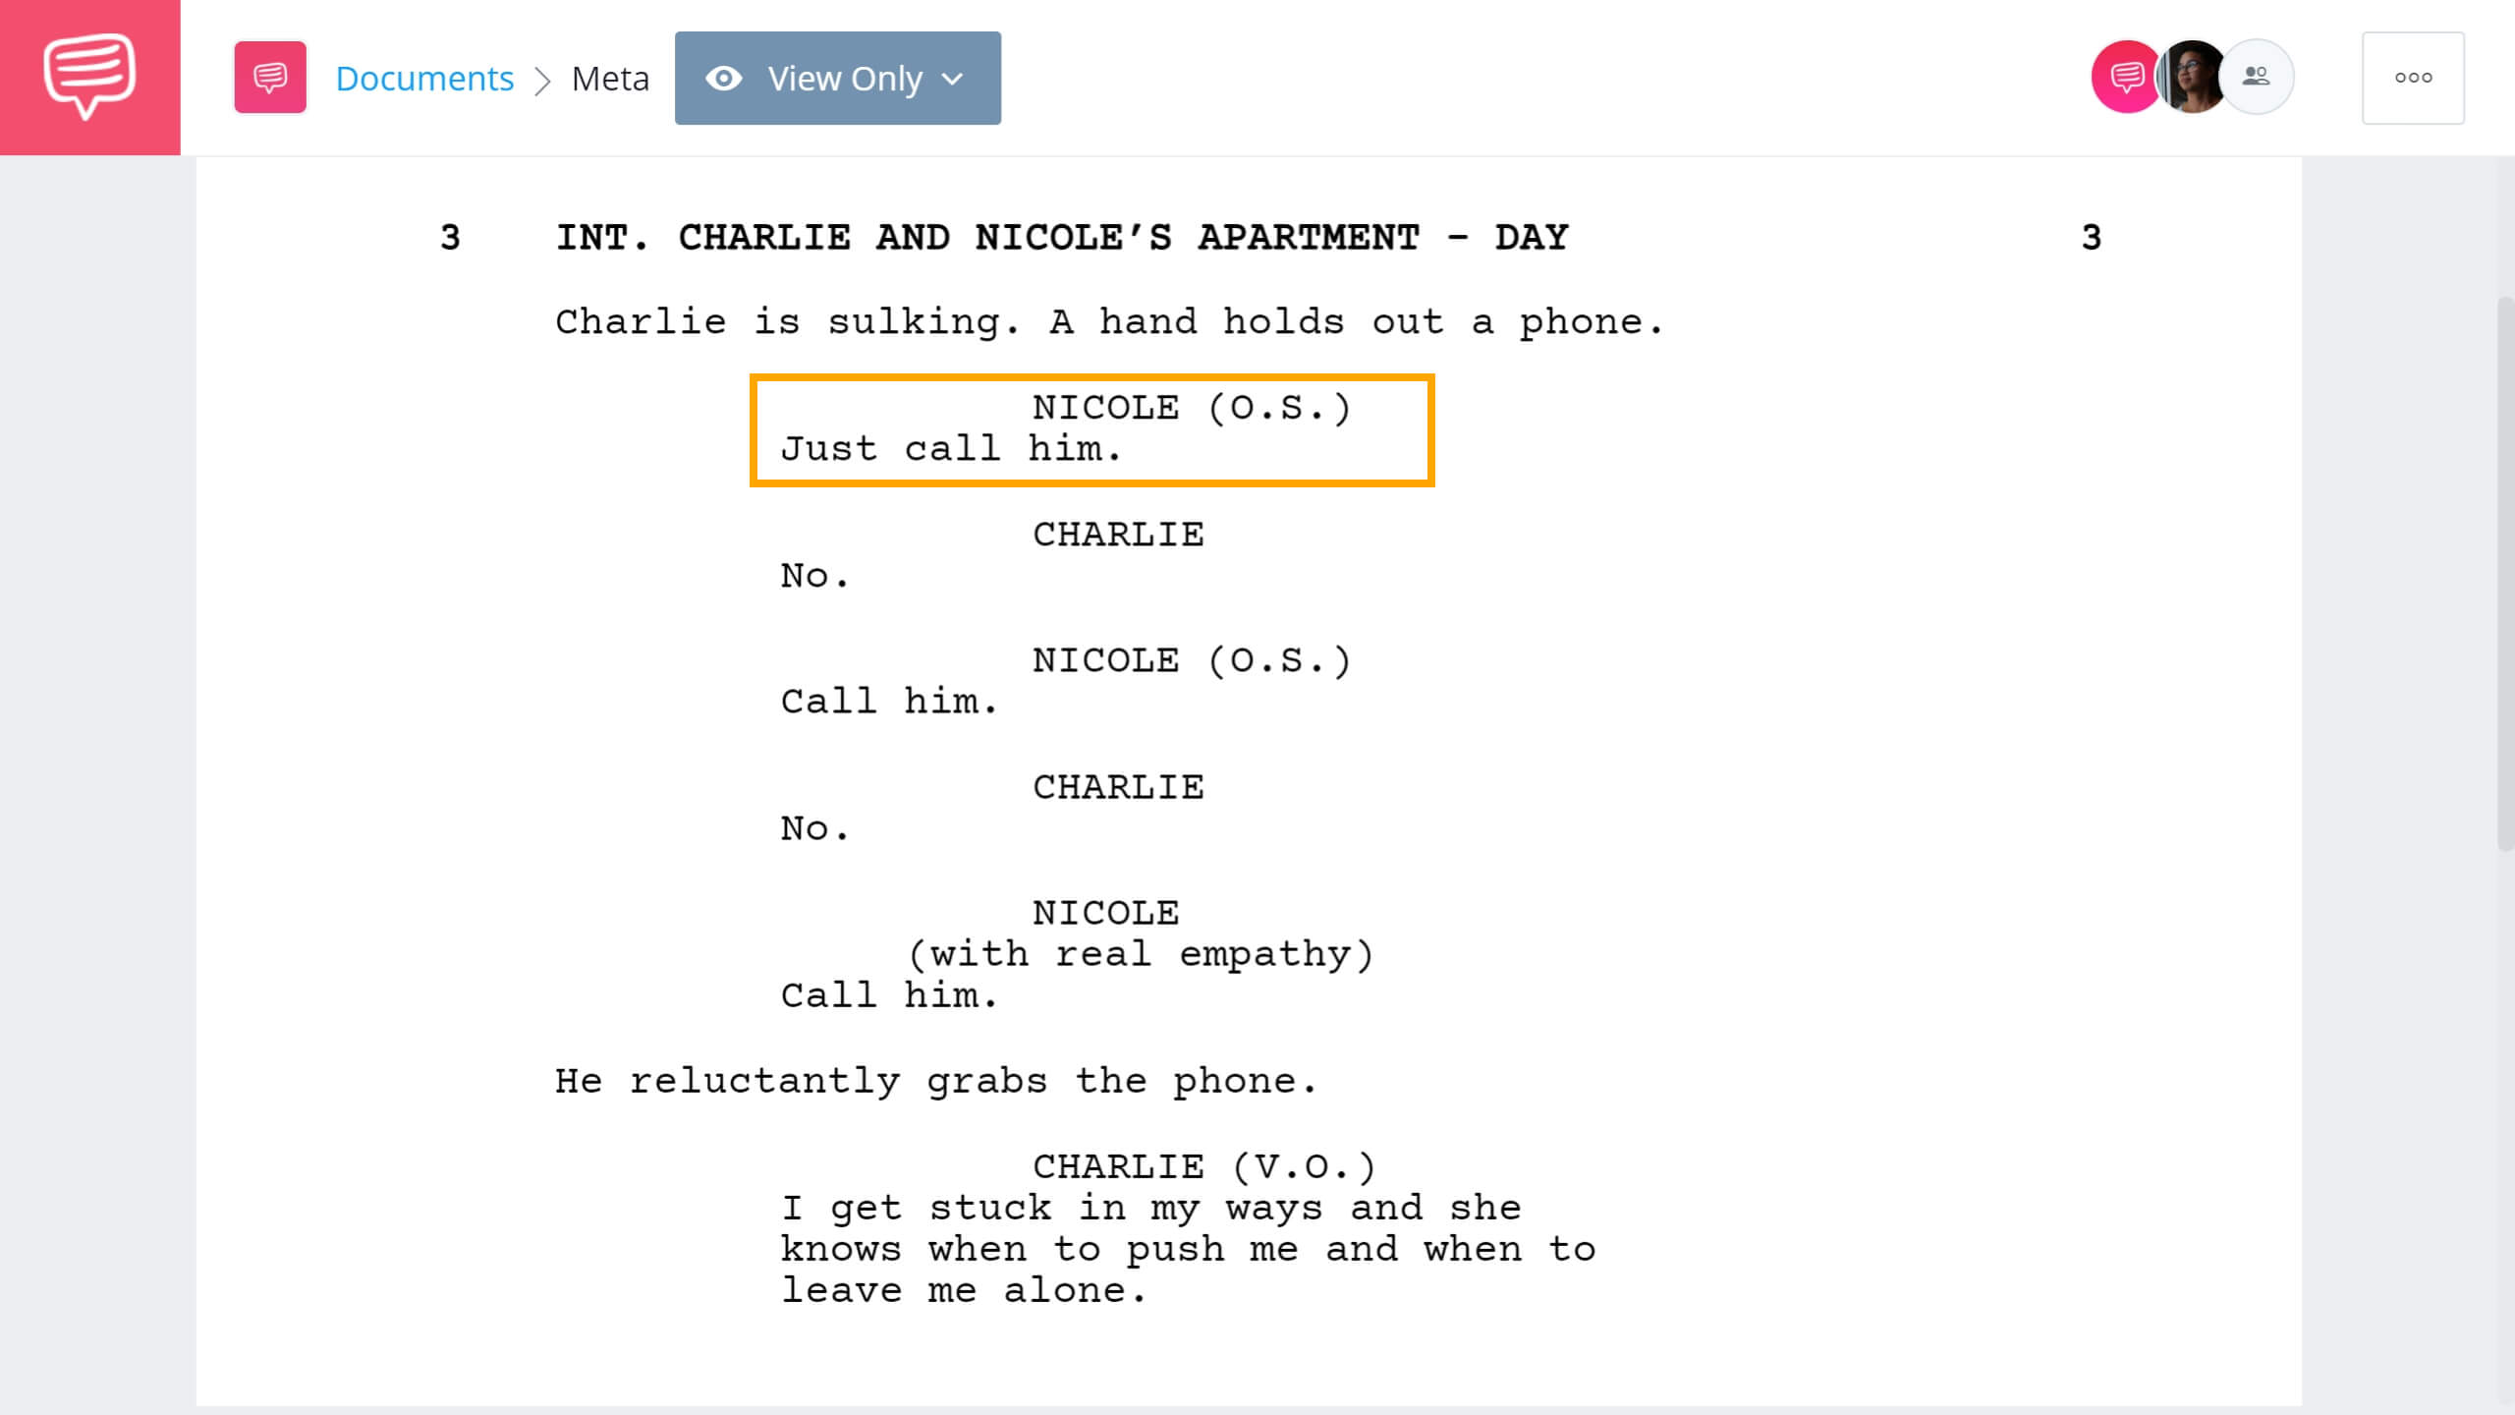Click the main app logo icon top-left
Image resolution: width=2515 pixels, height=1415 pixels.
point(89,78)
